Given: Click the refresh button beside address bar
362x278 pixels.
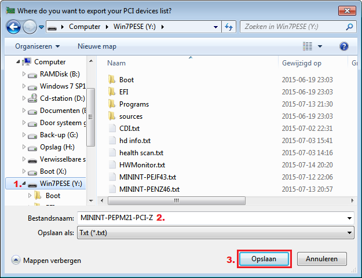Looking at the screenshot, I should point(228,27).
